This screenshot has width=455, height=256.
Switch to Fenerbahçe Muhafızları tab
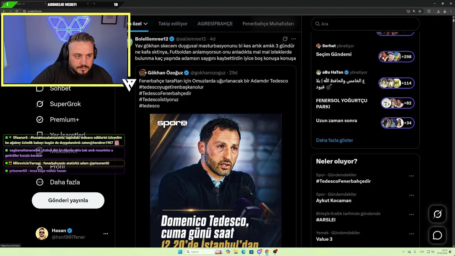[x=268, y=24]
